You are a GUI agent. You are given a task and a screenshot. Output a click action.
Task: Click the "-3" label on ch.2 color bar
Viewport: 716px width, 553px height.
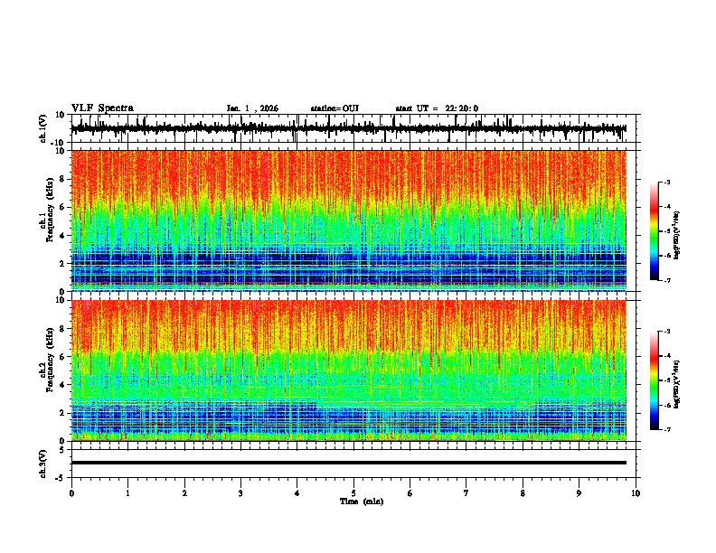click(x=667, y=332)
